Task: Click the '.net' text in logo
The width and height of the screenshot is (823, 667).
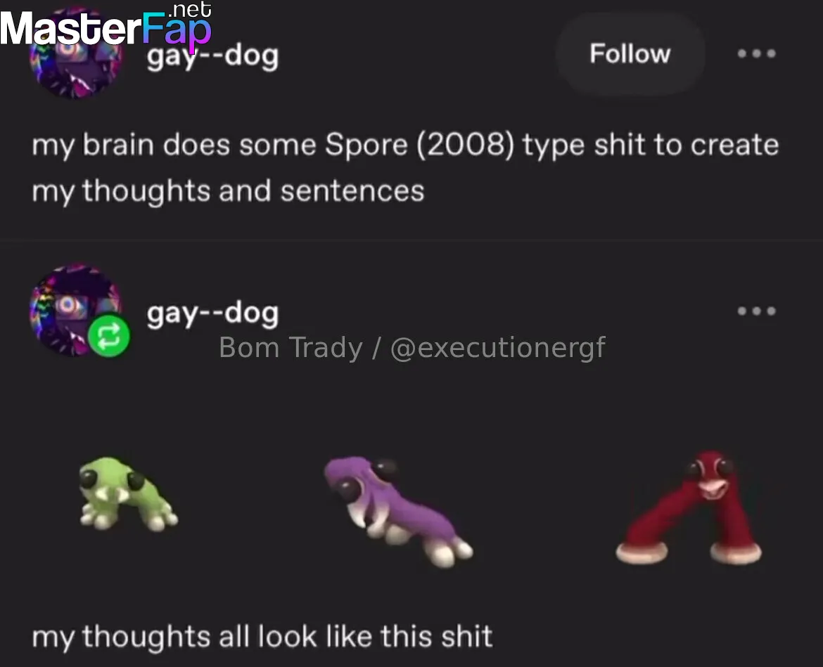Action: (x=189, y=9)
